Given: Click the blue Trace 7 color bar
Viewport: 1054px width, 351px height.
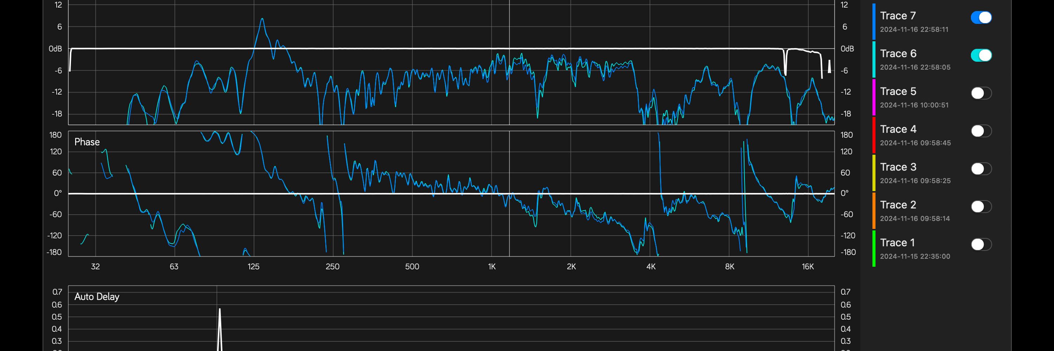Looking at the screenshot, I should point(874,21).
